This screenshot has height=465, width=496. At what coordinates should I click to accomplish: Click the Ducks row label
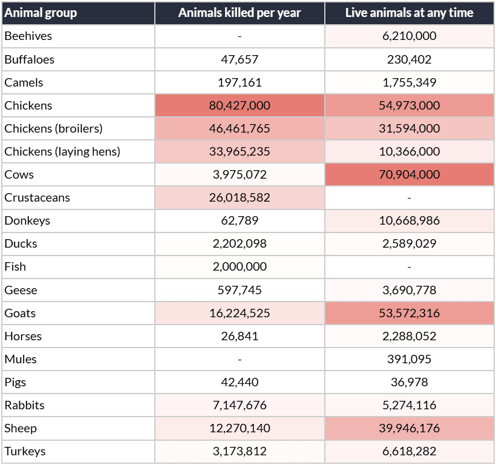21,244
